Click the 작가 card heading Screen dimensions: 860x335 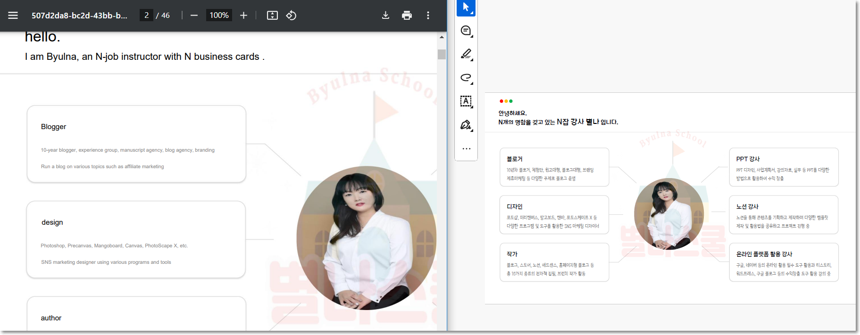tap(512, 254)
